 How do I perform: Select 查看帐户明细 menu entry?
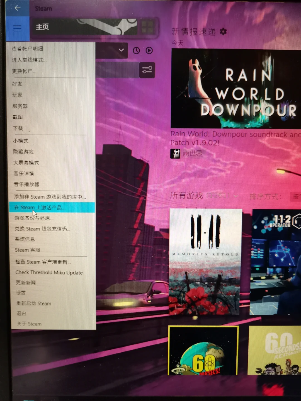(27, 49)
